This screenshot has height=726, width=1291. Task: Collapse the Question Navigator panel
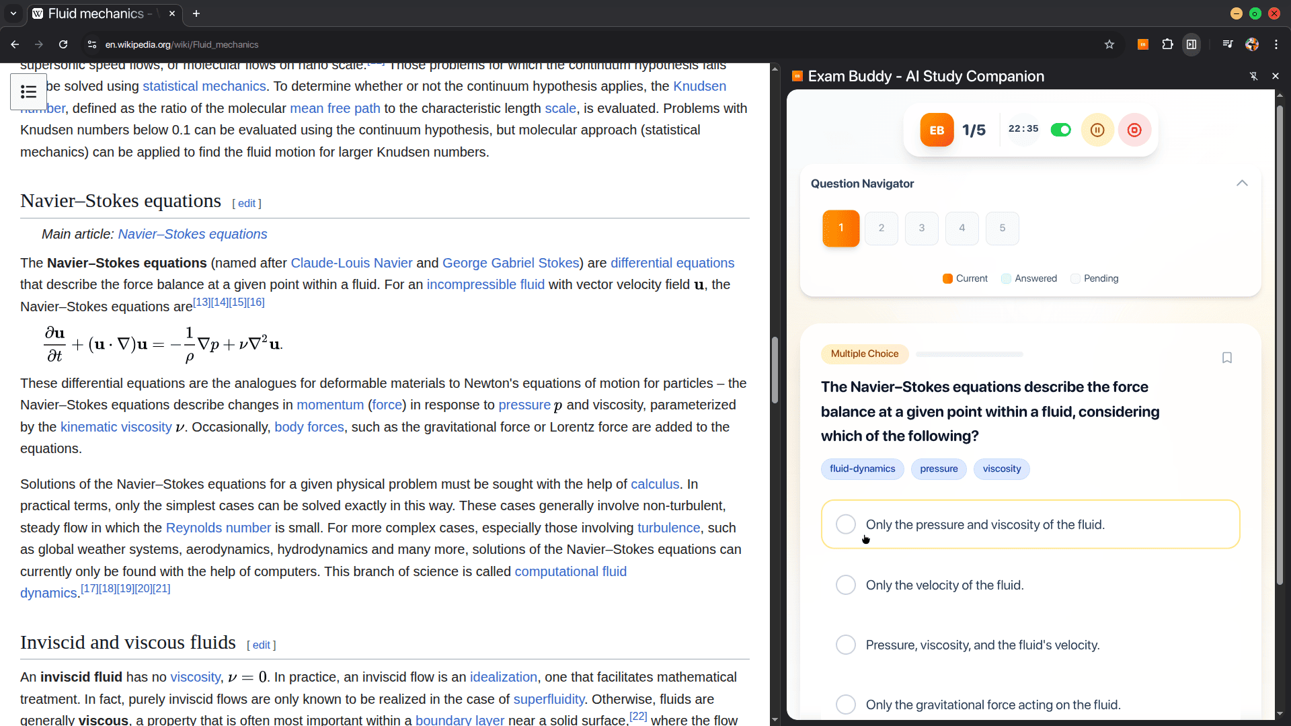click(1242, 184)
